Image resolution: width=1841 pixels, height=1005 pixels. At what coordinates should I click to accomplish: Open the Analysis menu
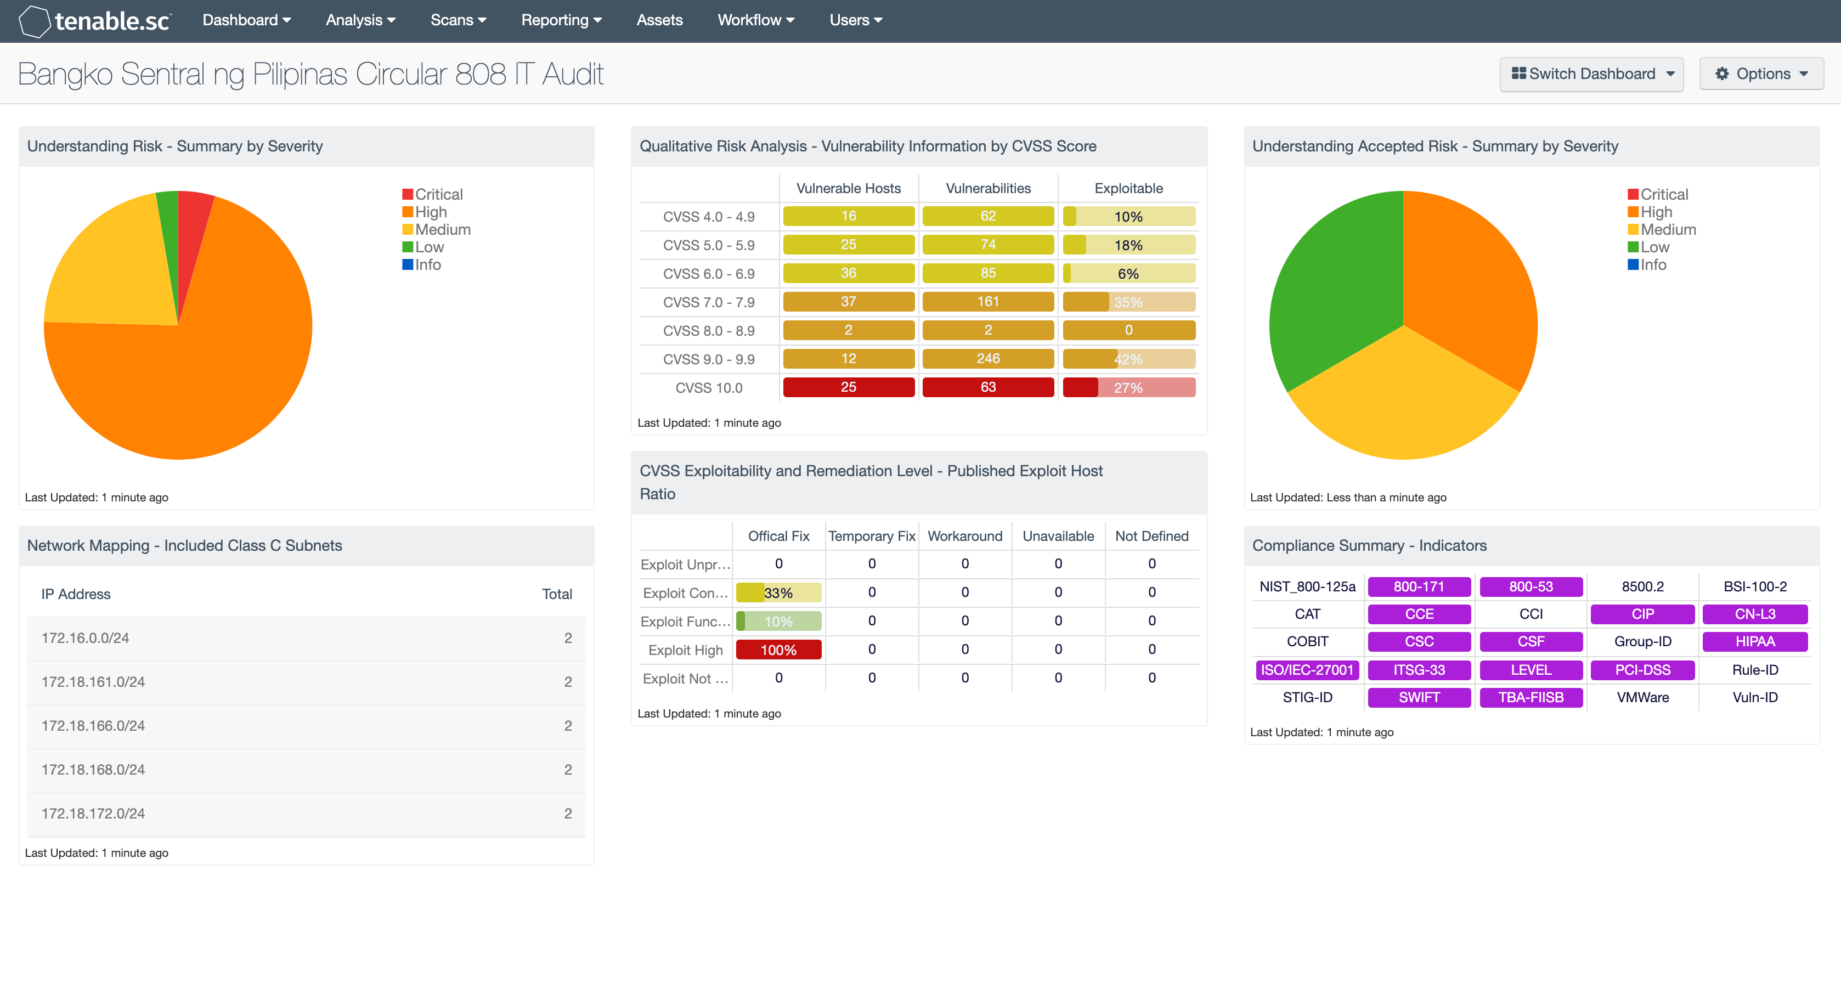[360, 20]
